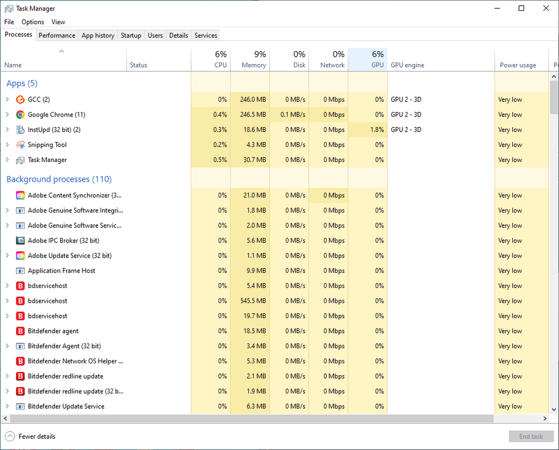Sort by the Status column header
559x450 pixels.
pyautogui.click(x=158, y=60)
